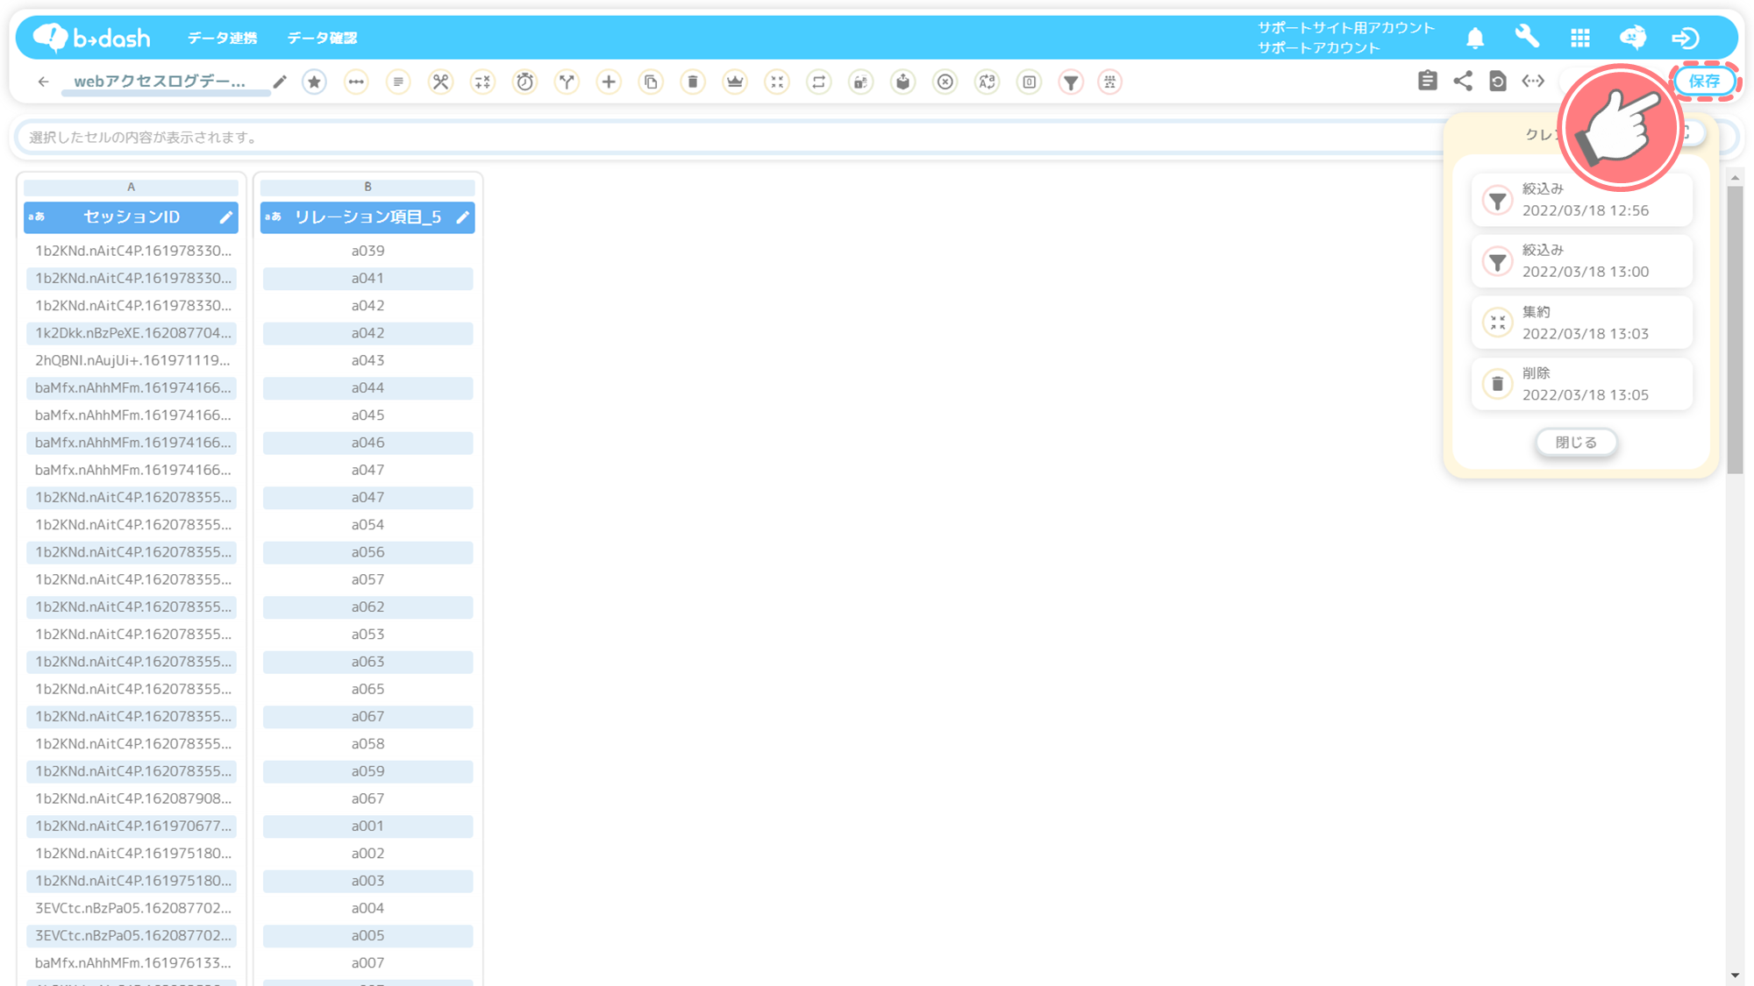Select cell a041
This screenshot has height=986, width=1754.
point(367,278)
